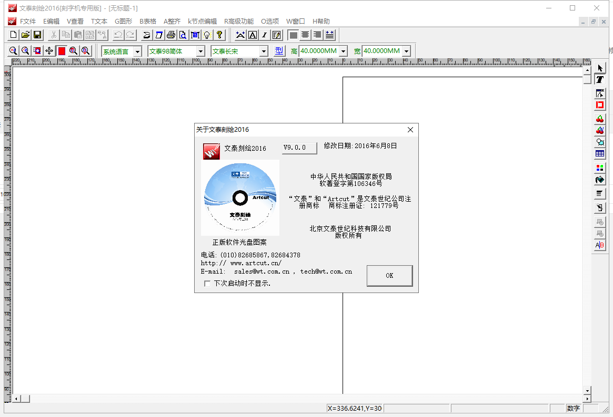Open the V查看 menu
Screen dimensions: 613x417
coord(75,22)
